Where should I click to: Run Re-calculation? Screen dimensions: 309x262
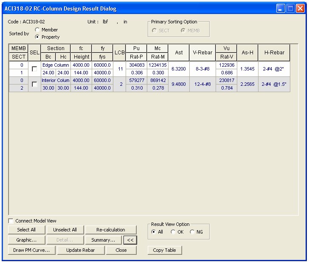pos(110,230)
